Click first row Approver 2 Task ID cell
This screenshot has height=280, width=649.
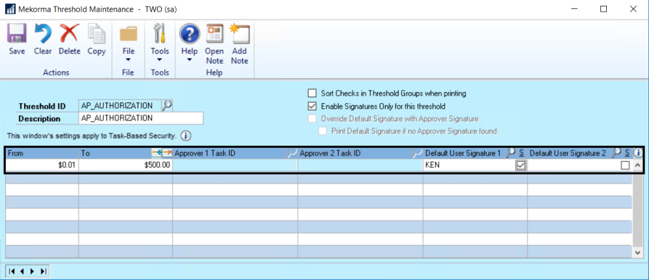point(360,165)
